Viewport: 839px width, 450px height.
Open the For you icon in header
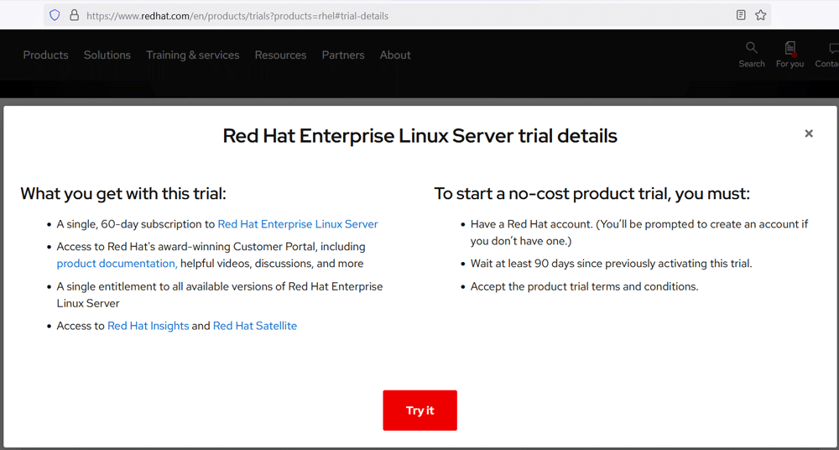(x=789, y=55)
